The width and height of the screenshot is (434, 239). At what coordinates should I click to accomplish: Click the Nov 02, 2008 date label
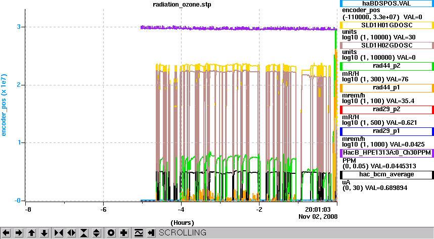[318, 217]
